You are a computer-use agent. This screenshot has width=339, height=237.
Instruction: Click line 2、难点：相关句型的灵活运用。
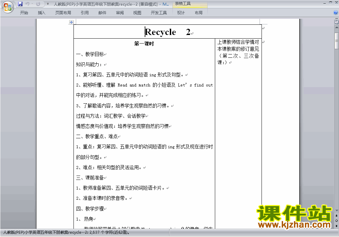pyautogui.click(x=109, y=168)
